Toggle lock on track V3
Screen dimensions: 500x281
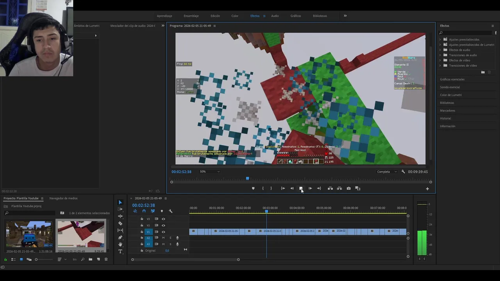(142, 219)
